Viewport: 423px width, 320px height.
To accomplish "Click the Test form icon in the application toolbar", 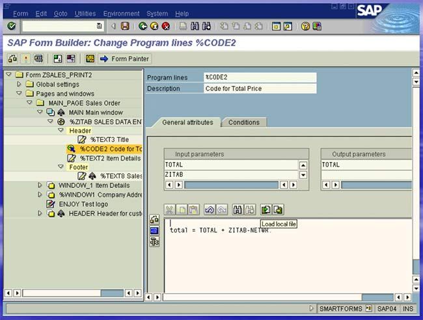I will point(38,59).
